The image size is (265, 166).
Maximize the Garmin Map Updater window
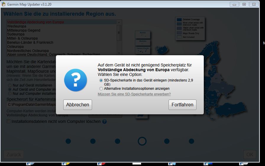coord(244,4)
